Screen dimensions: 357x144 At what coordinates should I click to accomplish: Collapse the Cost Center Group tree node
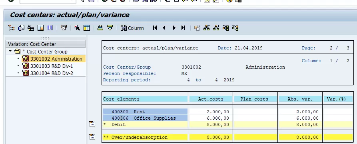click(10, 51)
